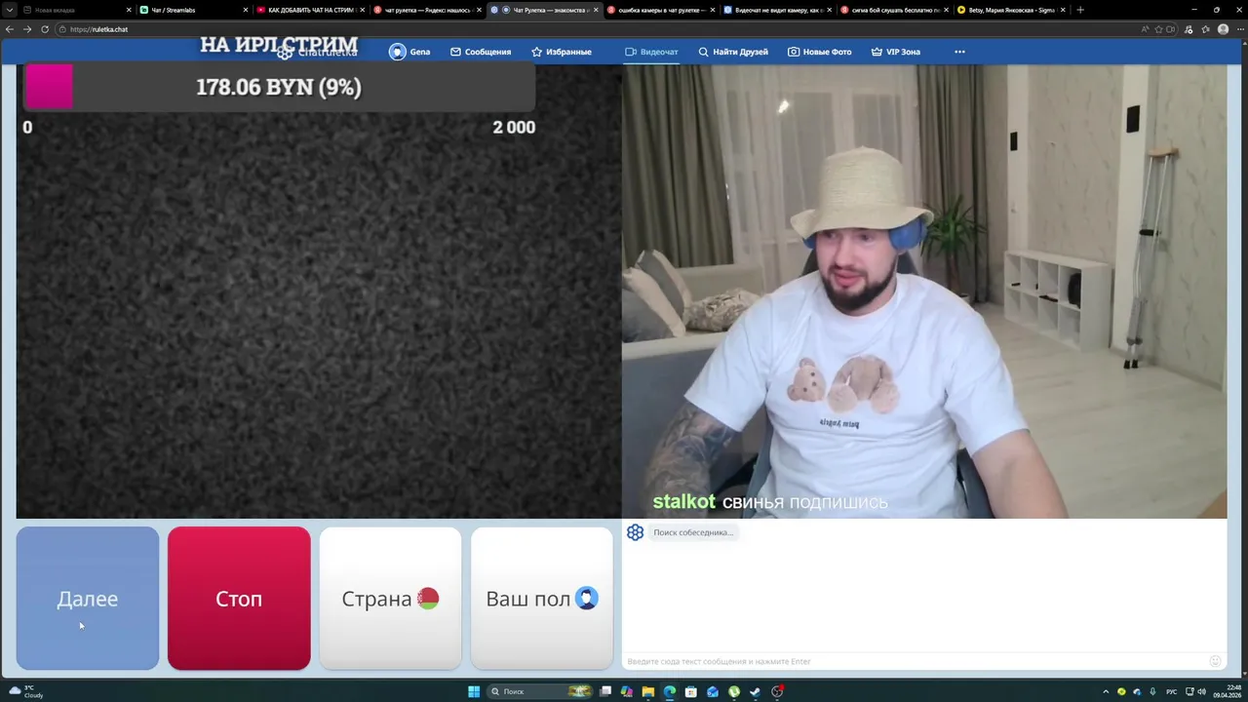
Task: Open Steam from the taskbar
Action: [756, 691]
